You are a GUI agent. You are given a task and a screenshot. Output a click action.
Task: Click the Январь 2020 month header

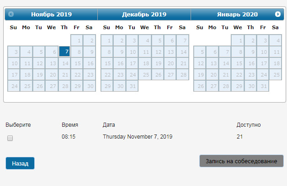(x=237, y=14)
